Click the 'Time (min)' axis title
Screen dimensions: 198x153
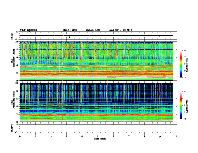100,139
